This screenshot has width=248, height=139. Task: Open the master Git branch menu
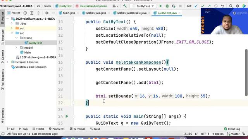[233, 134]
